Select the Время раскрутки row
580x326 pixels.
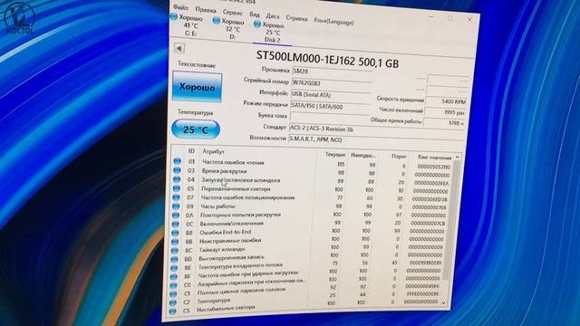click(x=312, y=172)
